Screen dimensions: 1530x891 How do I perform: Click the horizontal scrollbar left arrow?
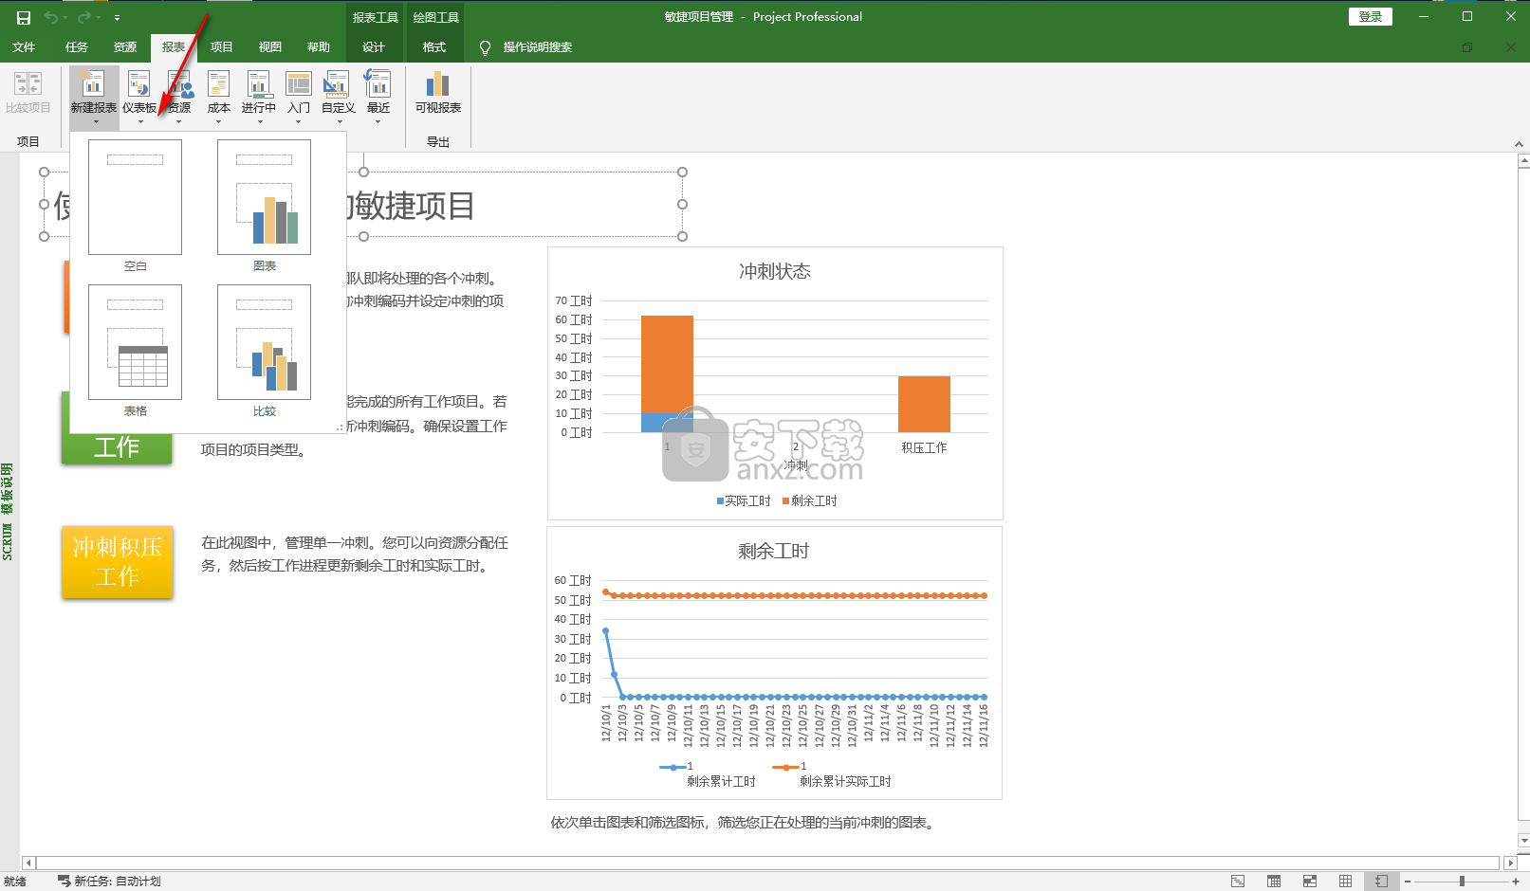point(28,864)
